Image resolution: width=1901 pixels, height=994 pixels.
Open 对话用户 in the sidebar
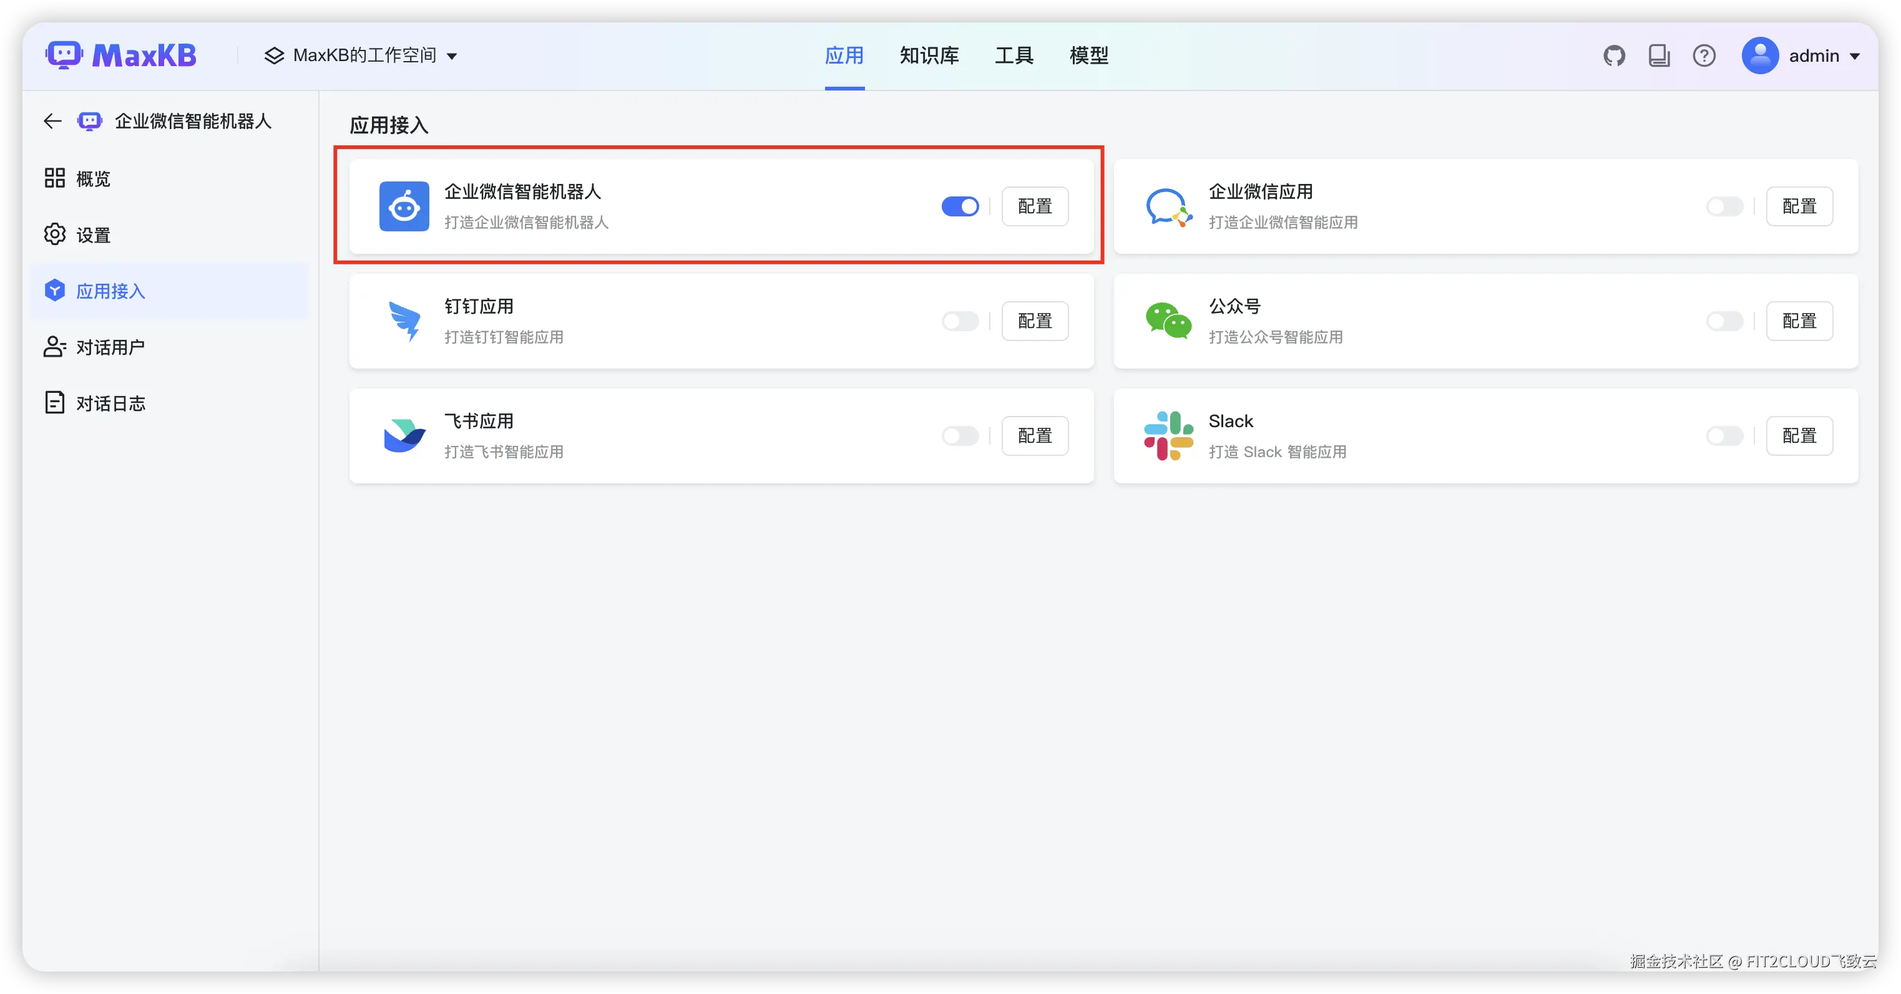click(x=169, y=347)
